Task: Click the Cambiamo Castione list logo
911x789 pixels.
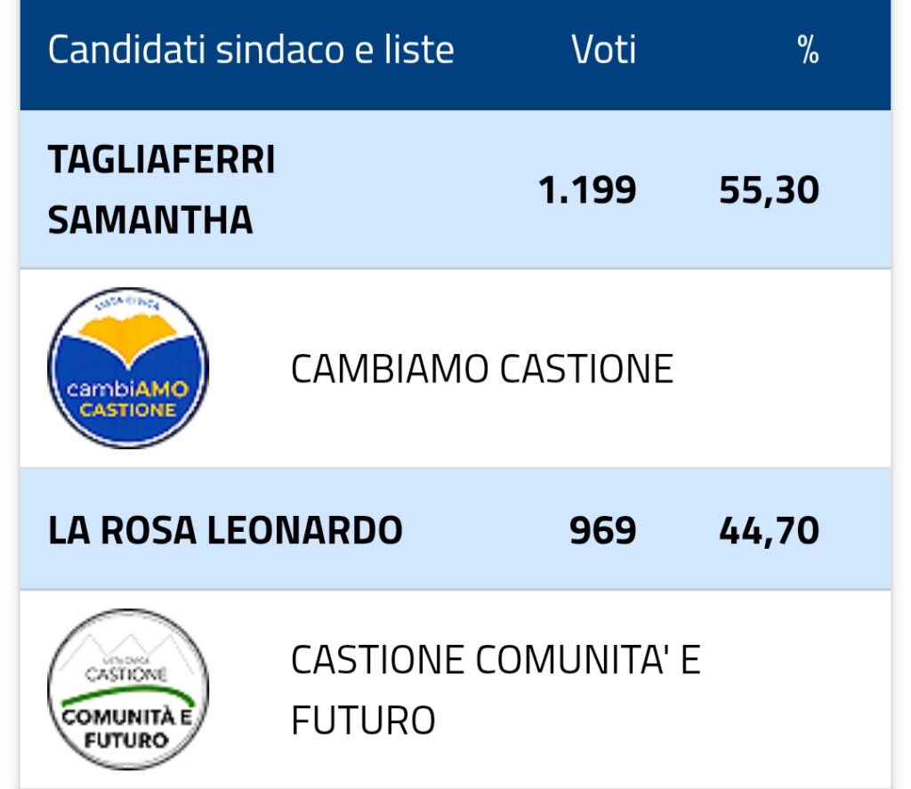Action: click(128, 367)
